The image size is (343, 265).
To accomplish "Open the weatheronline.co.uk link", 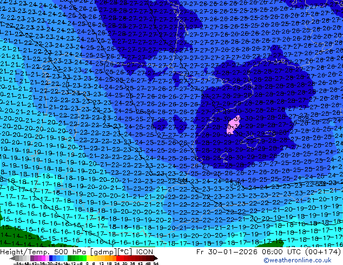I will (297, 260).
